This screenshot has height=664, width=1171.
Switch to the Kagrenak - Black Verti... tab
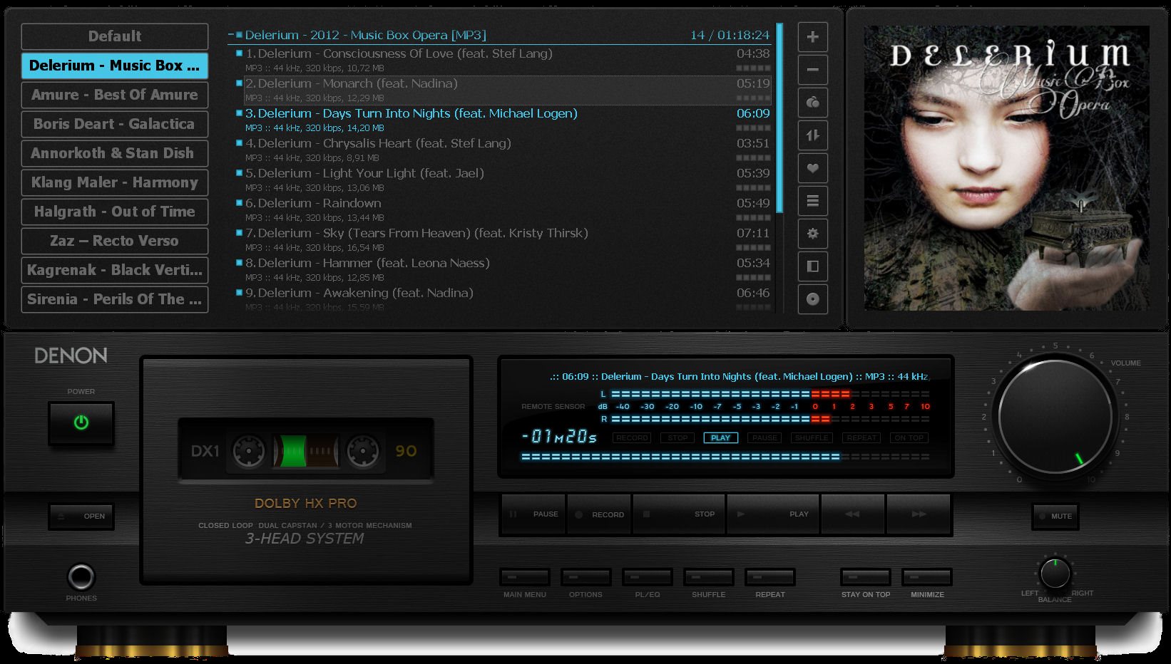tap(115, 270)
